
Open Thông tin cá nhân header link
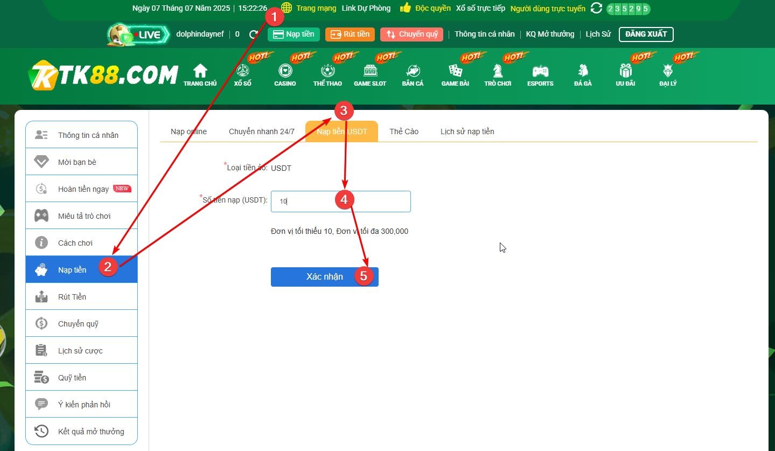[x=485, y=34]
